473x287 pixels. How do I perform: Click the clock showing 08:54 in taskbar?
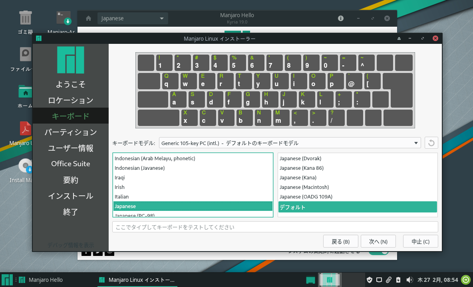[x=438, y=280]
